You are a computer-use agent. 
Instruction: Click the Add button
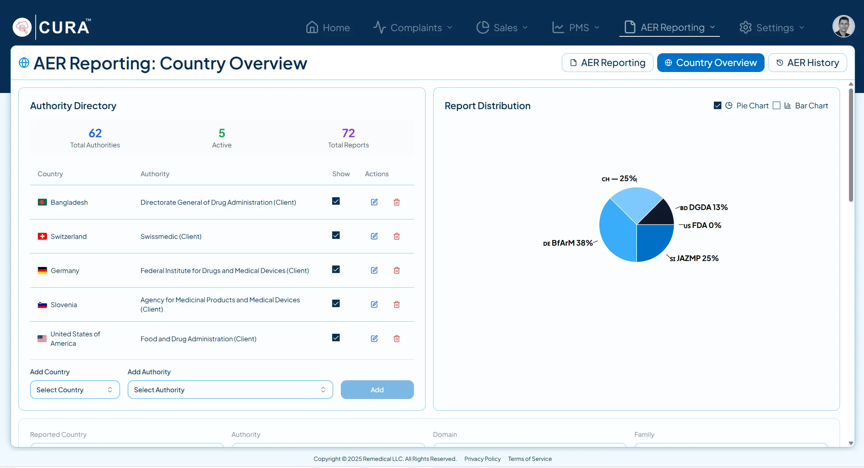tap(377, 390)
